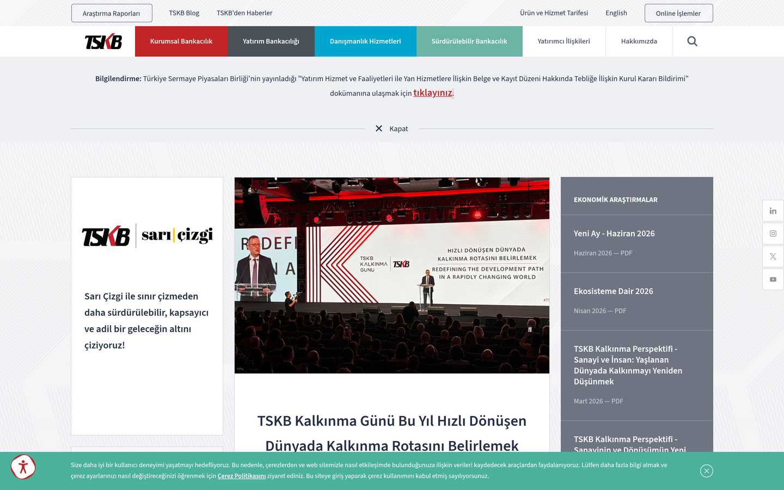Image resolution: width=784 pixels, height=490 pixels.
Task: Open the Çerez Politikasını link
Action: [242, 476]
